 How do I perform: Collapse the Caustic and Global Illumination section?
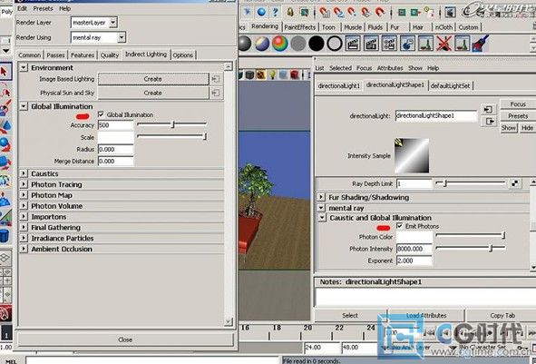[322, 218]
